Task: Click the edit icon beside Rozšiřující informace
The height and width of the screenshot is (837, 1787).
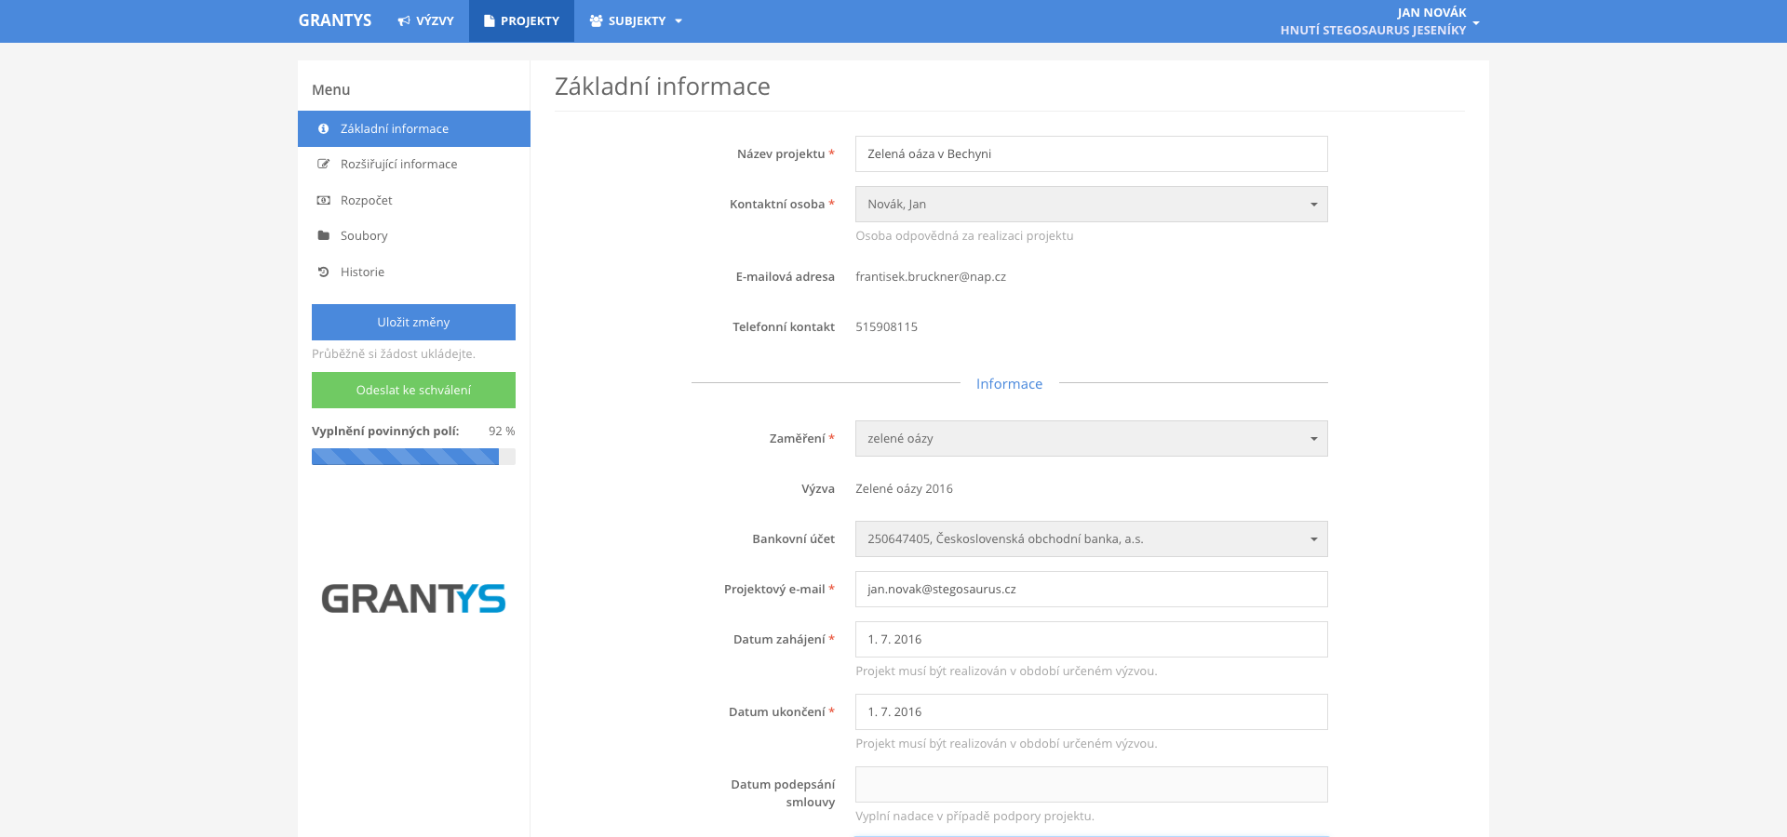Action: (x=323, y=165)
